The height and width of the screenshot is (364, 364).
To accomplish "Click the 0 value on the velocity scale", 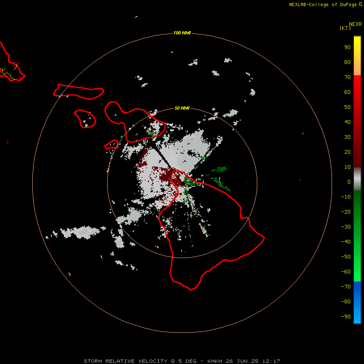I will click(349, 182).
